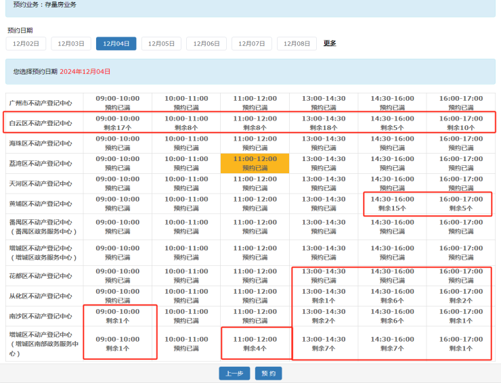Switch to date 12月07日
501x383 pixels.
[252, 43]
